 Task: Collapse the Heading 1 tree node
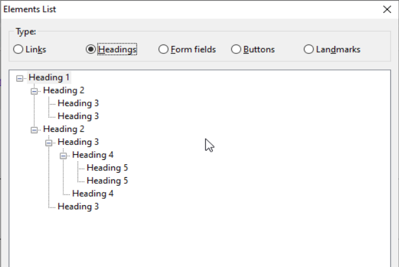20,78
